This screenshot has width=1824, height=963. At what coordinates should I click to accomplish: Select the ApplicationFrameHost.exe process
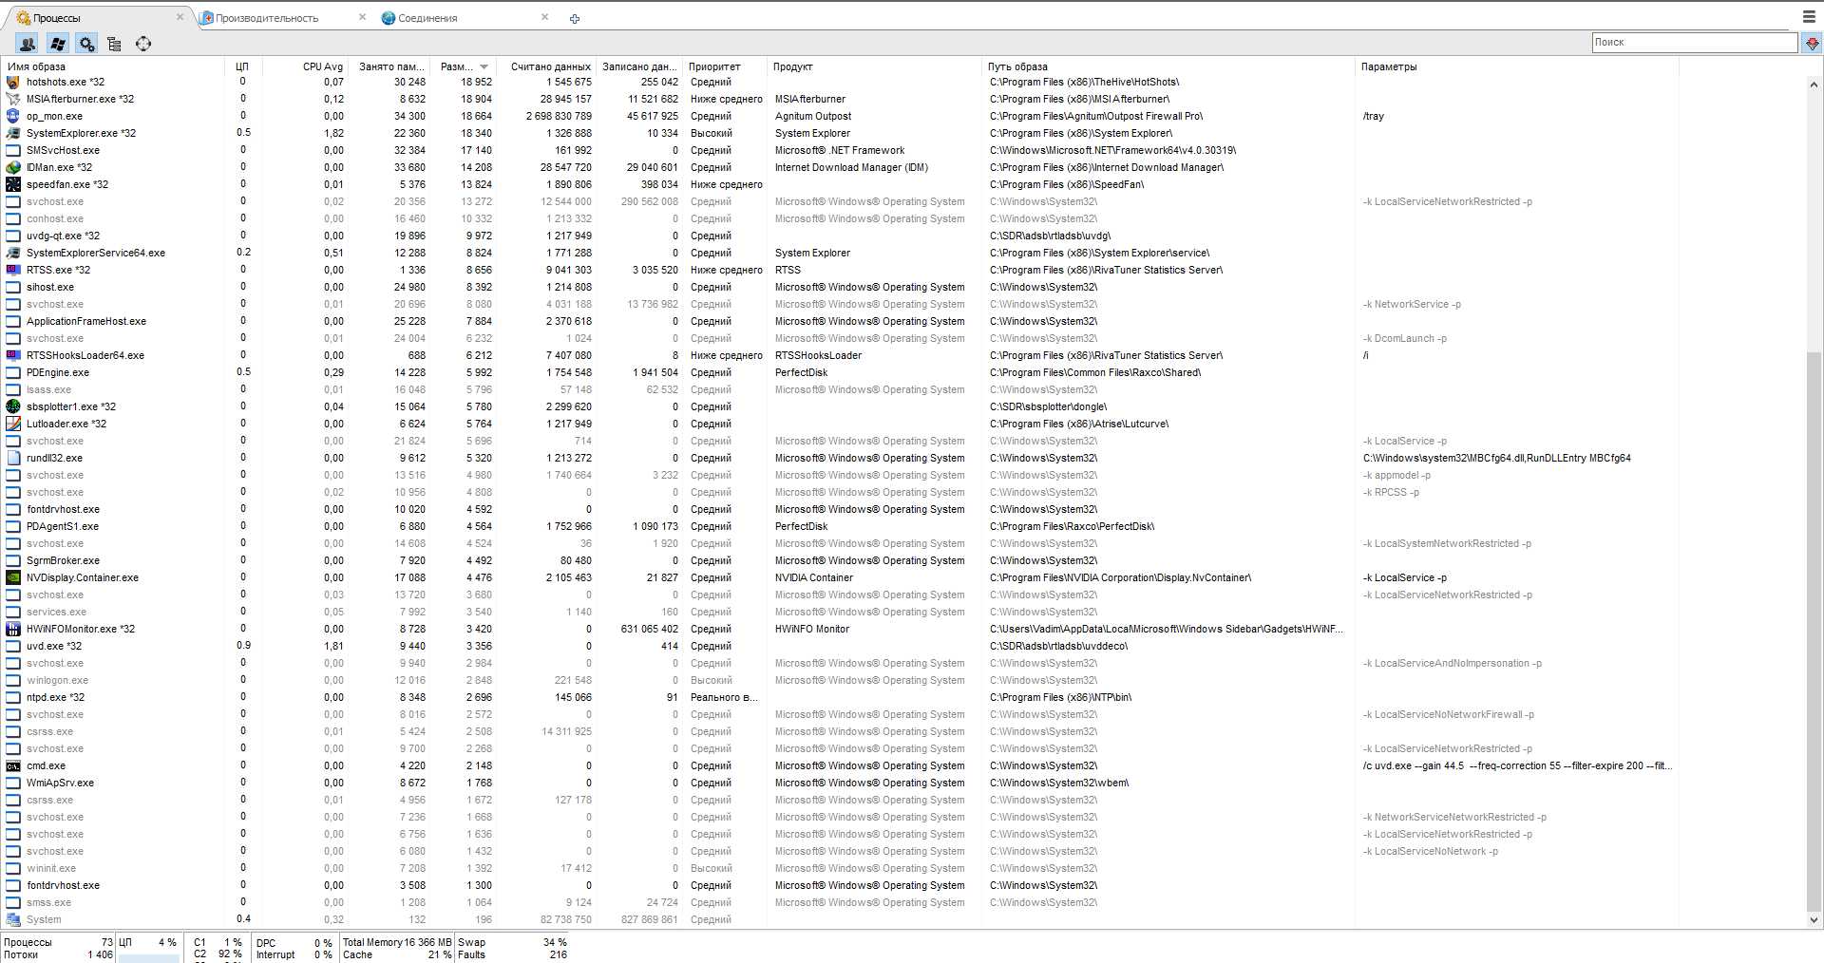[86, 321]
